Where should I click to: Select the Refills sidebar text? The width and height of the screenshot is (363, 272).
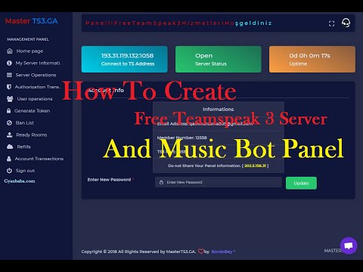coord(24,147)
